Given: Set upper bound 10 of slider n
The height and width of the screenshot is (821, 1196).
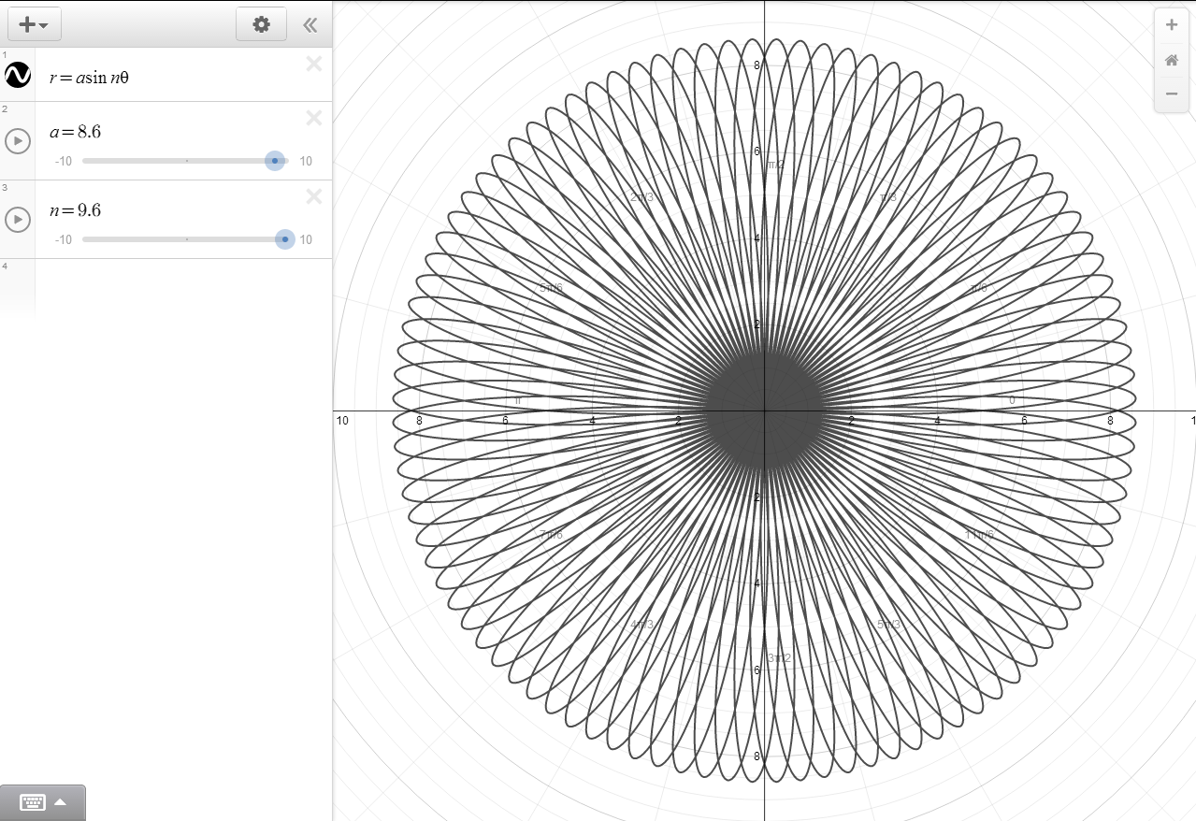Looking at the screenshot, I should 306,239.
